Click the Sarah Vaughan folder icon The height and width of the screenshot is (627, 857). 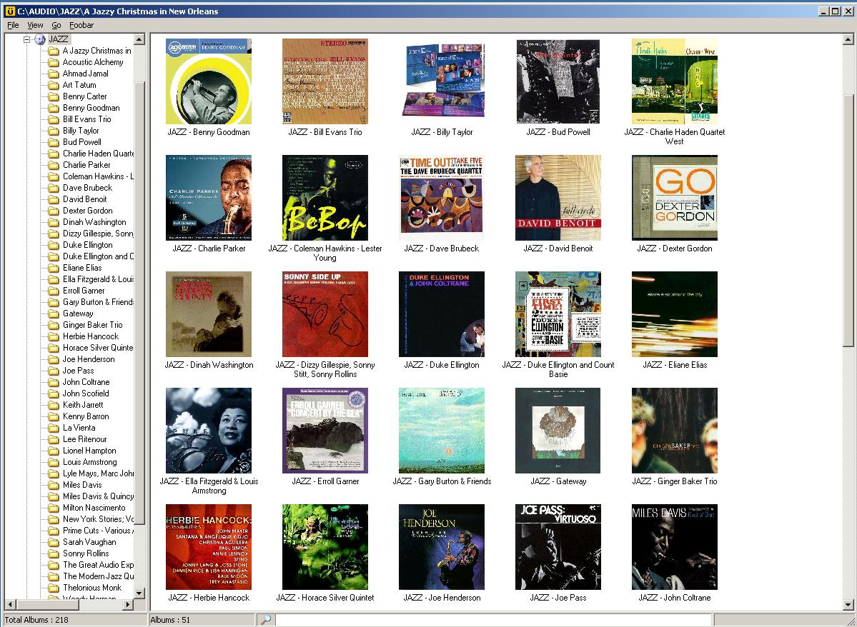click(x=53, y=543)
